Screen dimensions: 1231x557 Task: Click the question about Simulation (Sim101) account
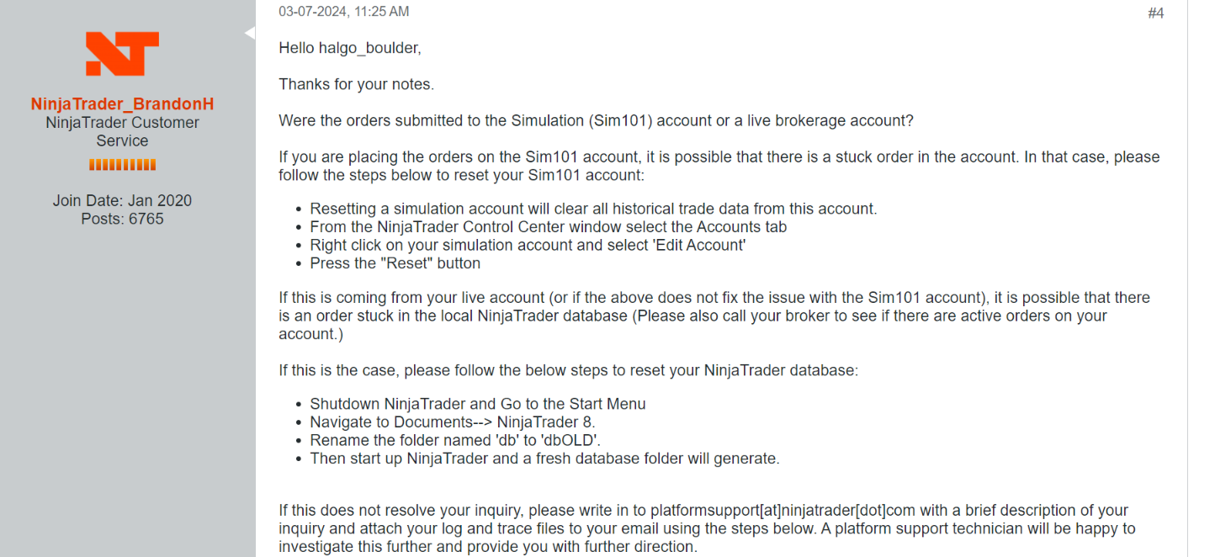[x=596, y=120]
